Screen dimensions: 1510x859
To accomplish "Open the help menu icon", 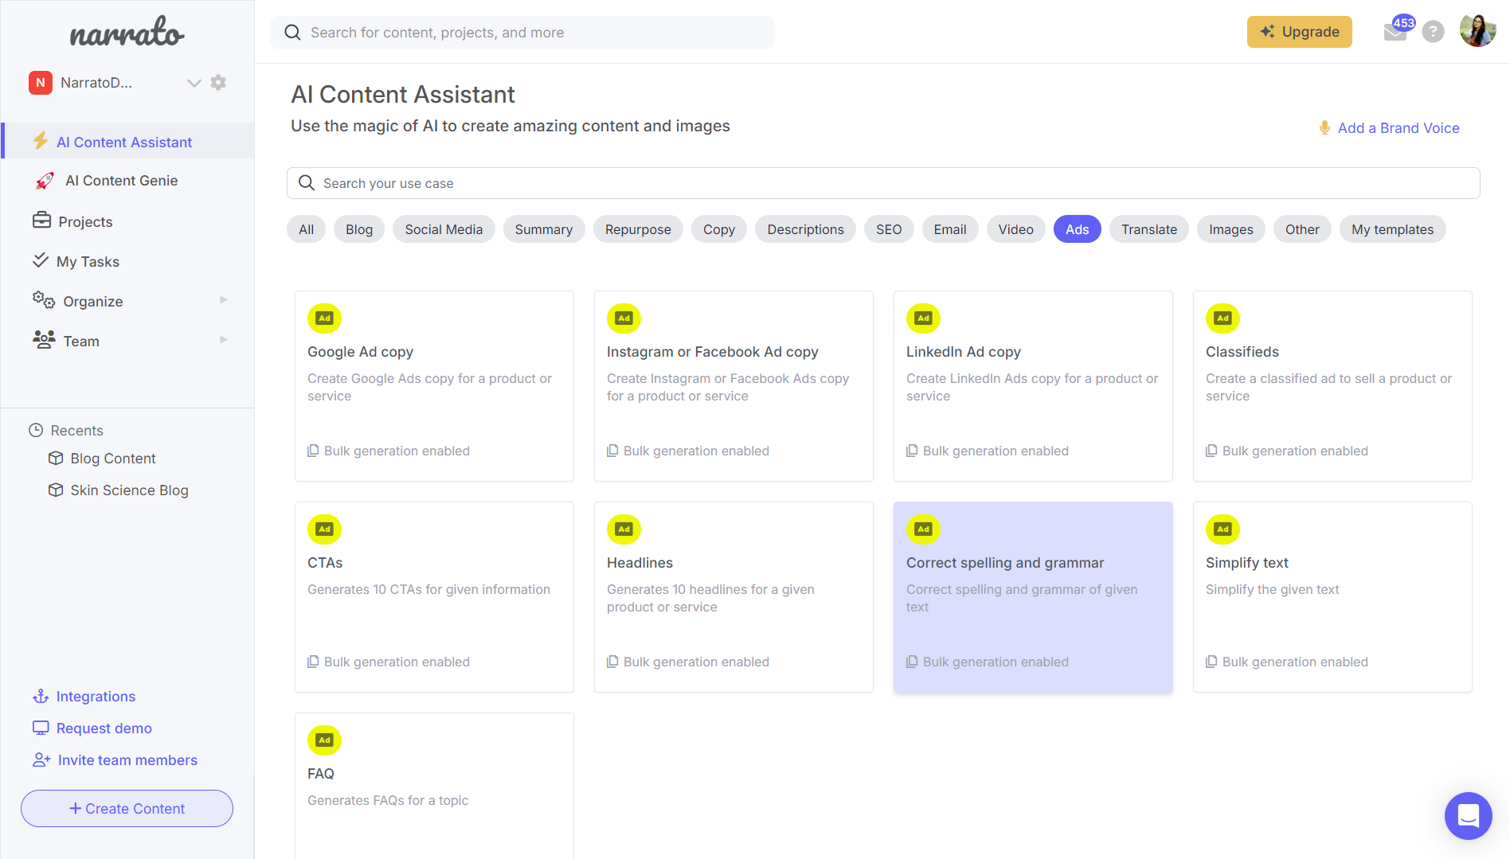I will [1433, 31].
